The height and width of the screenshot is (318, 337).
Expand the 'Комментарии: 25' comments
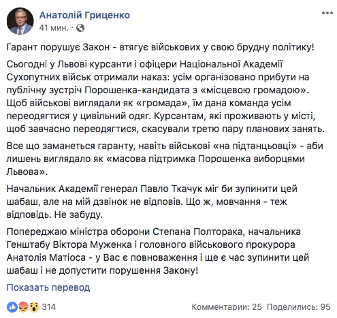click(x=227, y=307)
